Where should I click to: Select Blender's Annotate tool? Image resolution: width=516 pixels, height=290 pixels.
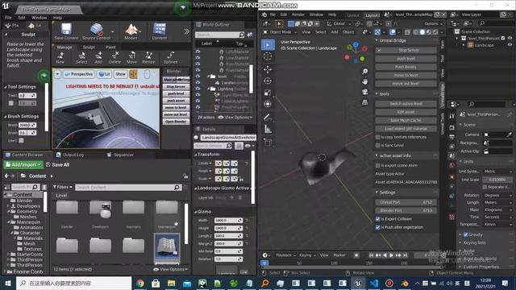tap(268, 117)
